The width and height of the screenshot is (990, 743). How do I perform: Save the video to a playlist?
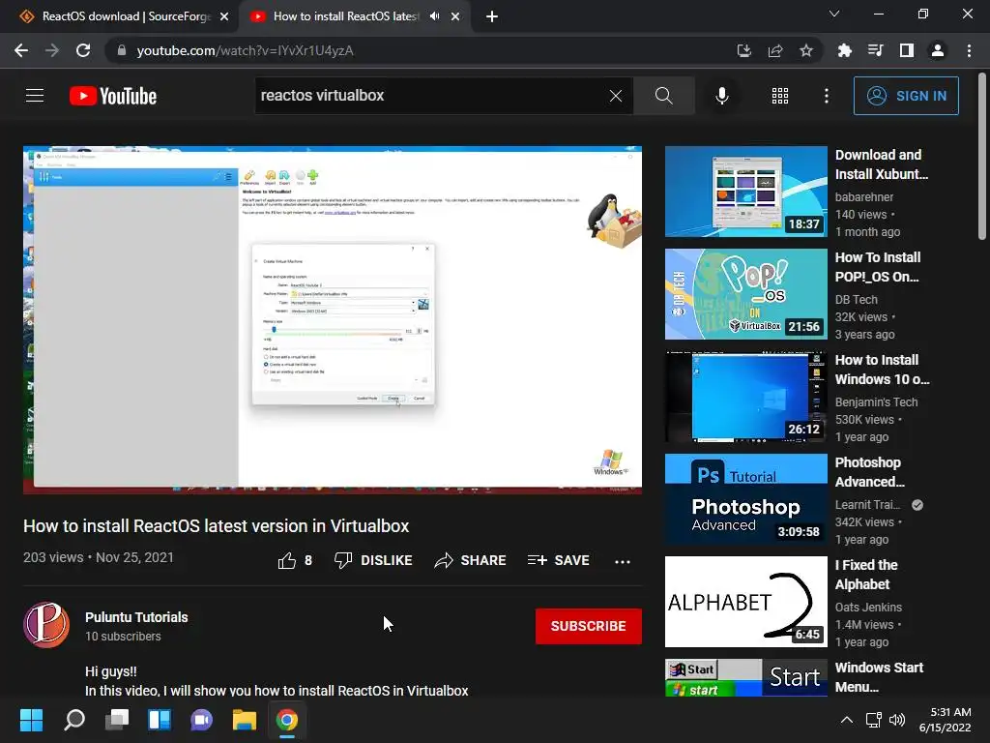[559, 560]
